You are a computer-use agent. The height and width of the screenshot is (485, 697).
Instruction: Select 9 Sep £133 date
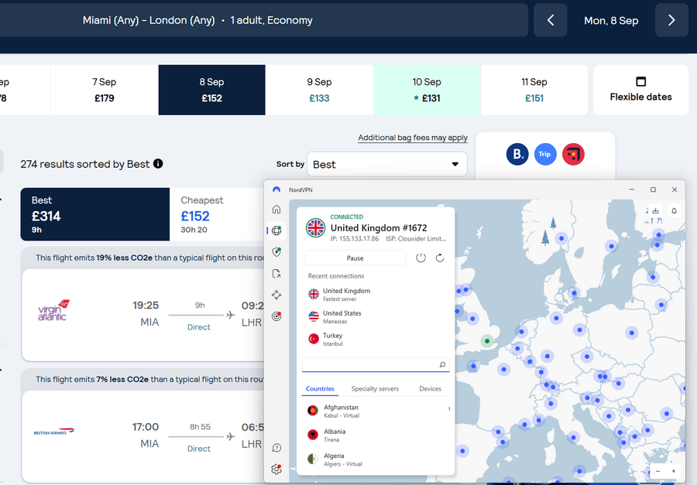point(319,90)
